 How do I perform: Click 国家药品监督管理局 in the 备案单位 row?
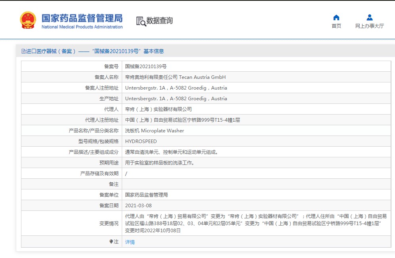tap(146, 195)
